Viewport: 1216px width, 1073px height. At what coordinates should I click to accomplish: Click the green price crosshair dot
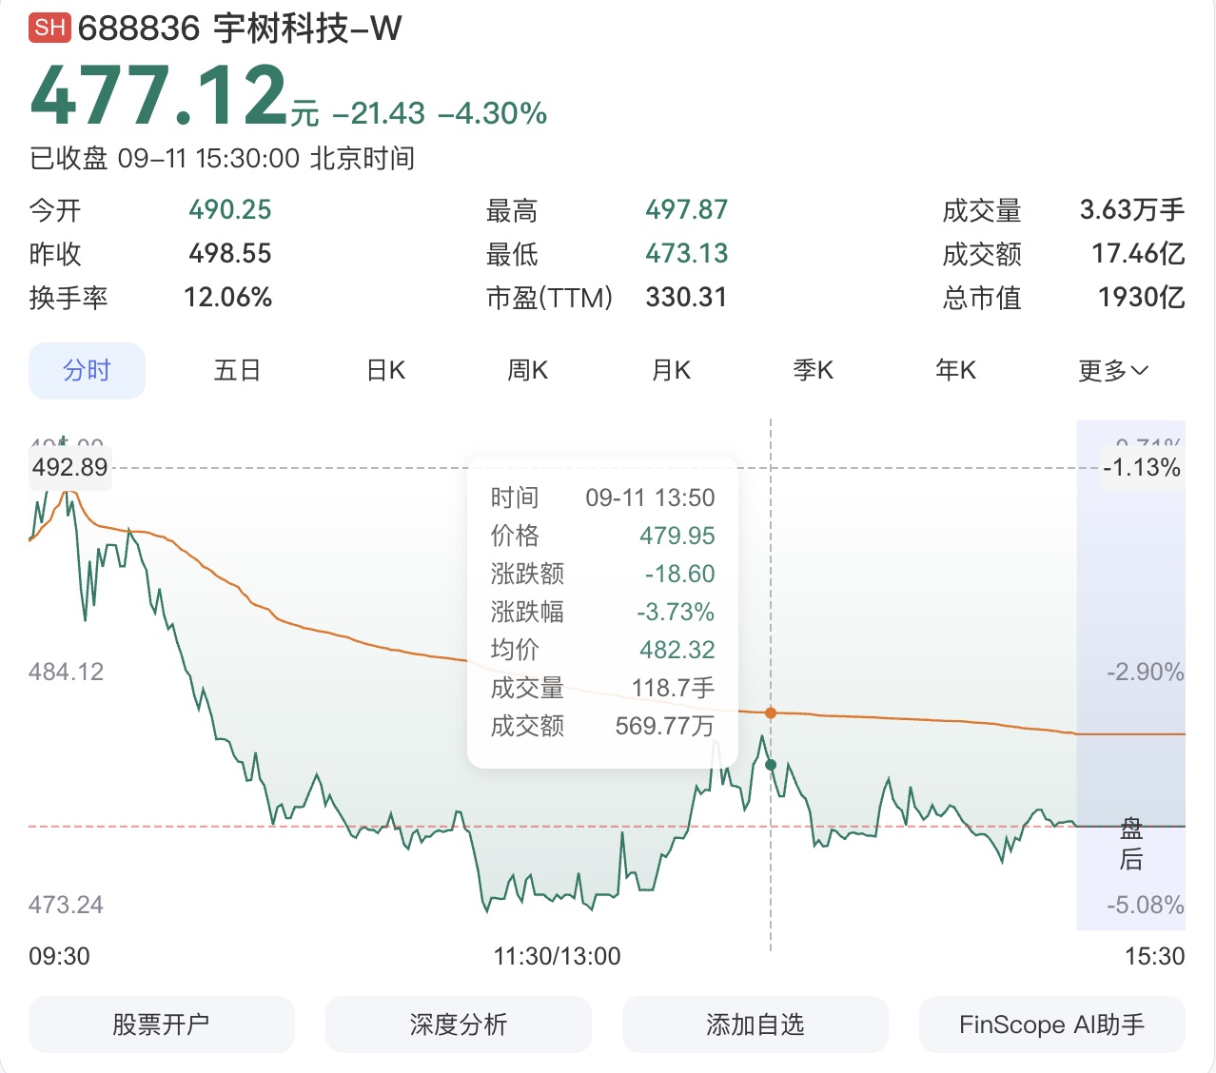[x=771, y=765]
